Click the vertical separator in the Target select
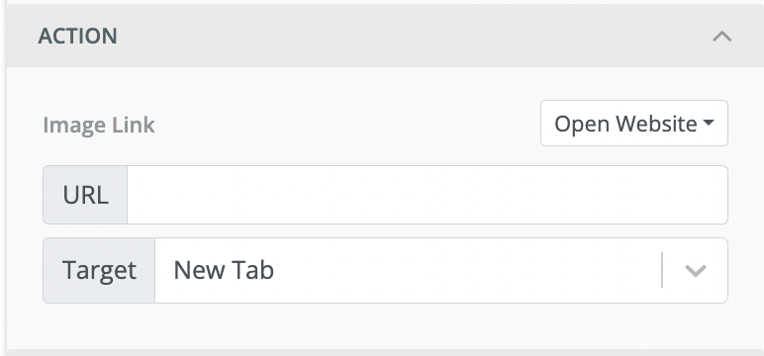 pyautogui.click(x=662, y=270)
